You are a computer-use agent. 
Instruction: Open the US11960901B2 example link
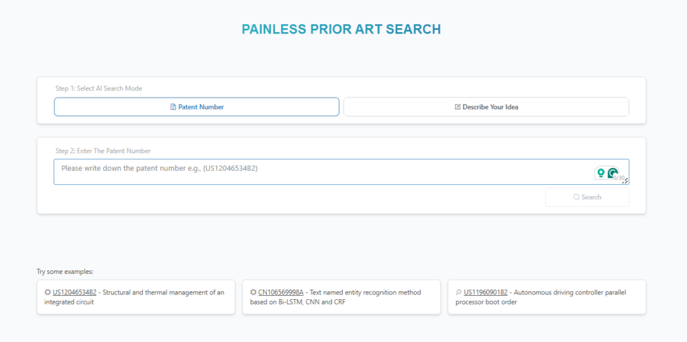coord(486,292)
